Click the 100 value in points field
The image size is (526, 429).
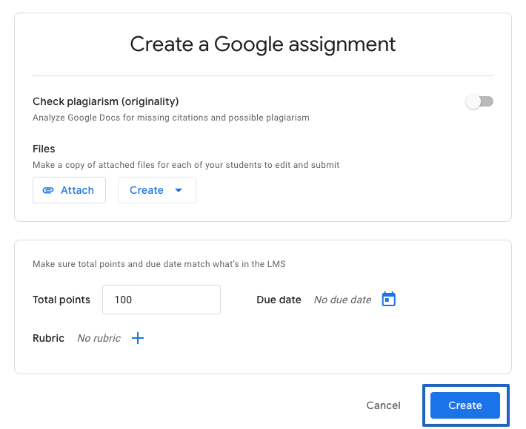[x=123, y=300]
